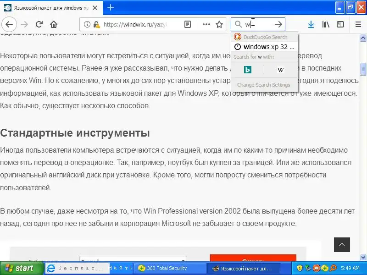Select the Языковой пакет для windows xp tab
The image size is (367, 275).
click(x=51, y=8)
